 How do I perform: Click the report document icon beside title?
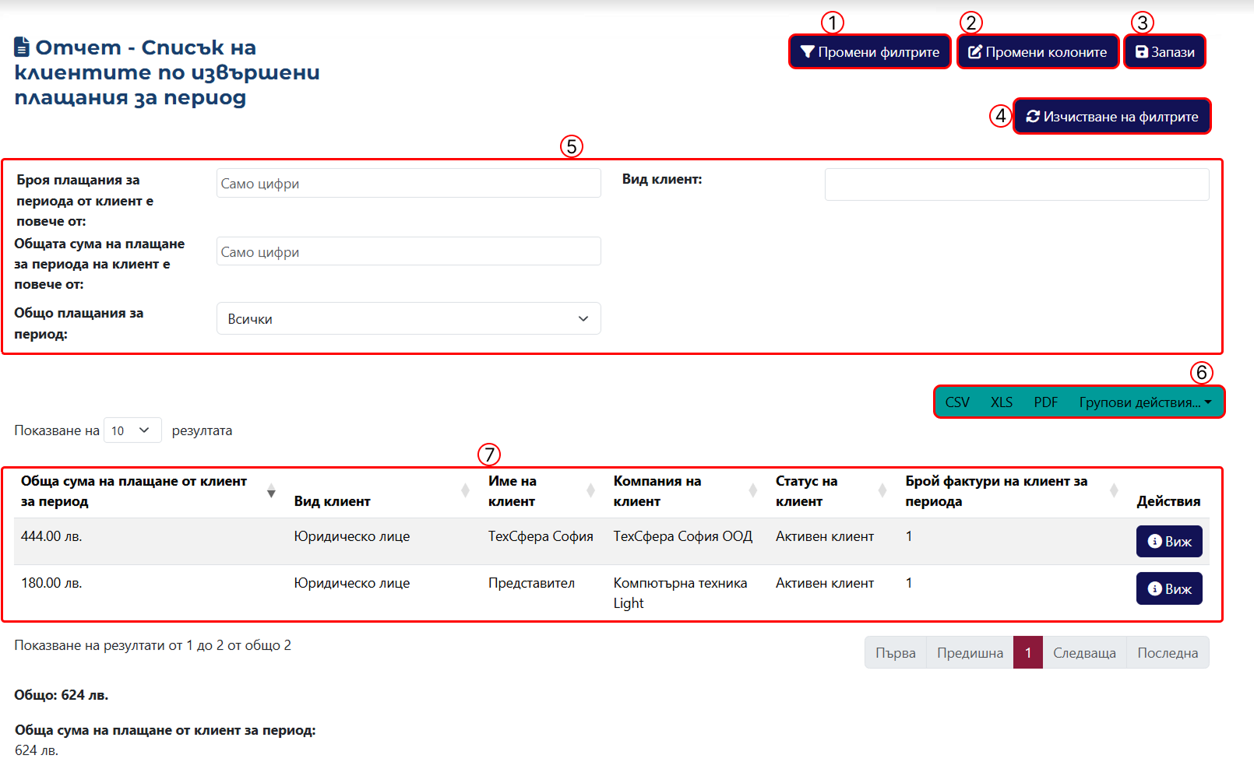click(22, 47)
